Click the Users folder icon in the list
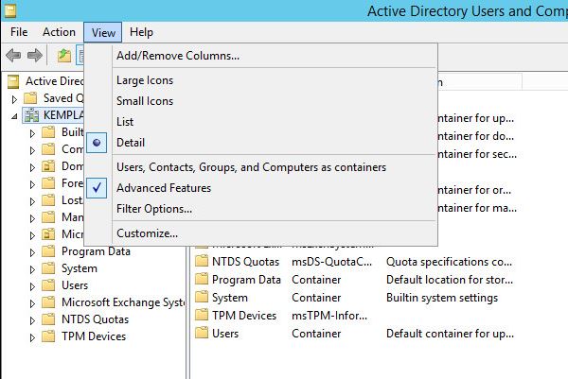568x379 pixels. point(202,333)
